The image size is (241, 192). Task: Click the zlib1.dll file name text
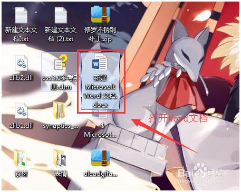coord(21,126)
